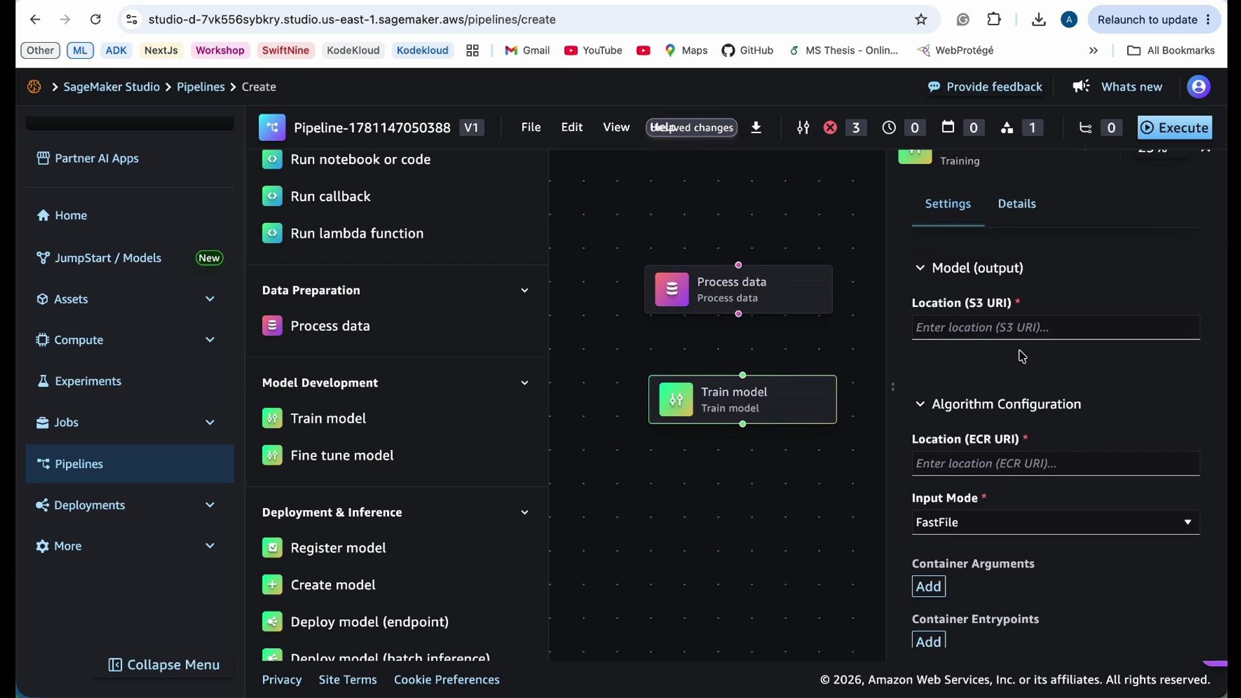Collapse the Model (output) settings group

coord(920,268)
